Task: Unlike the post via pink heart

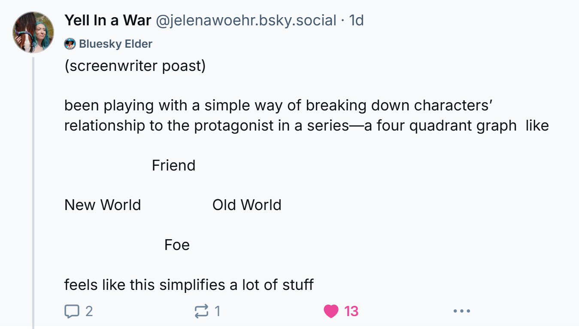Action: (x=331, y=311)
